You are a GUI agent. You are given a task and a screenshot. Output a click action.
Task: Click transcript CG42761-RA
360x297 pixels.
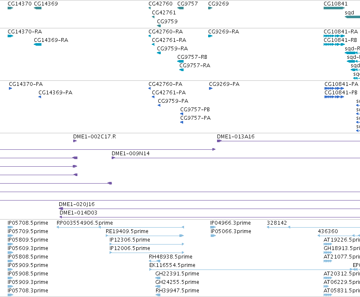pyautogui.click(x=169, y=40)
